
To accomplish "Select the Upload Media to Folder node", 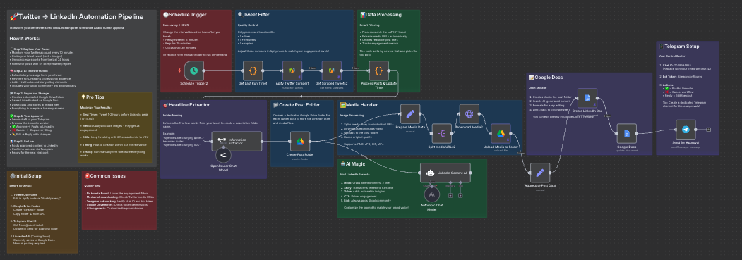I will pyautogui.click(x=501, y=134).
